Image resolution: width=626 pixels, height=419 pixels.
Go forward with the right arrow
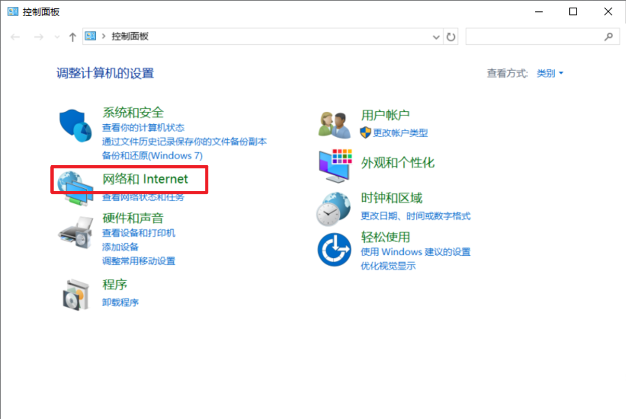tap(38, 37)
